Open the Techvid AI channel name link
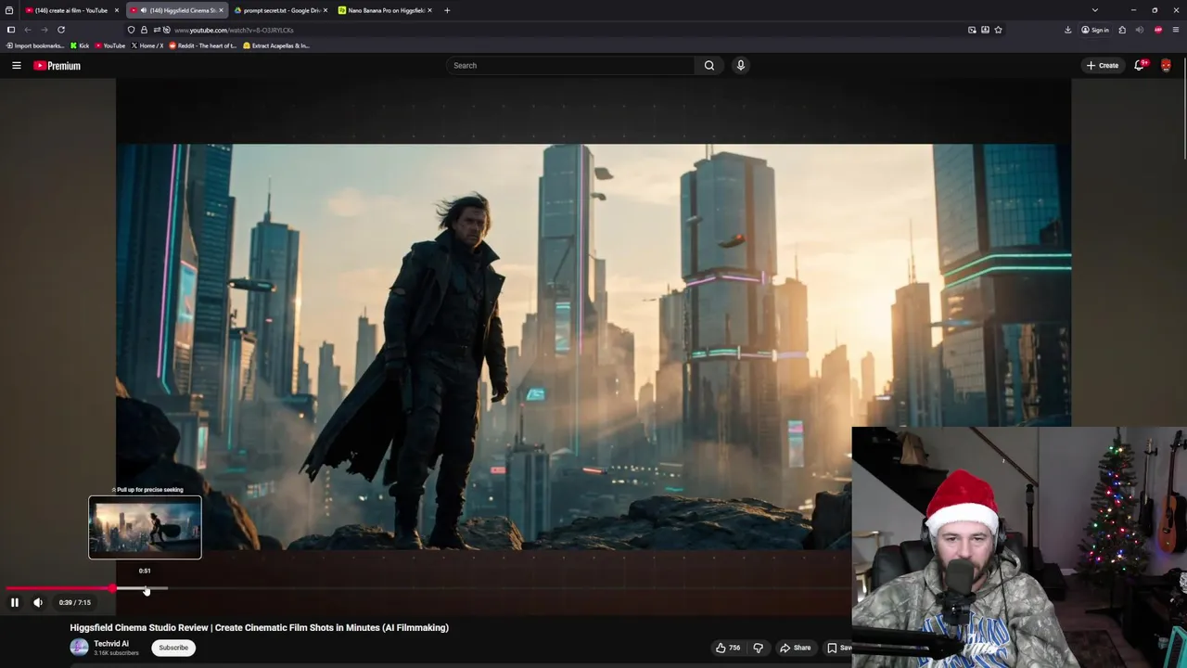This screenshot has width=1187, height=668. 111,644
